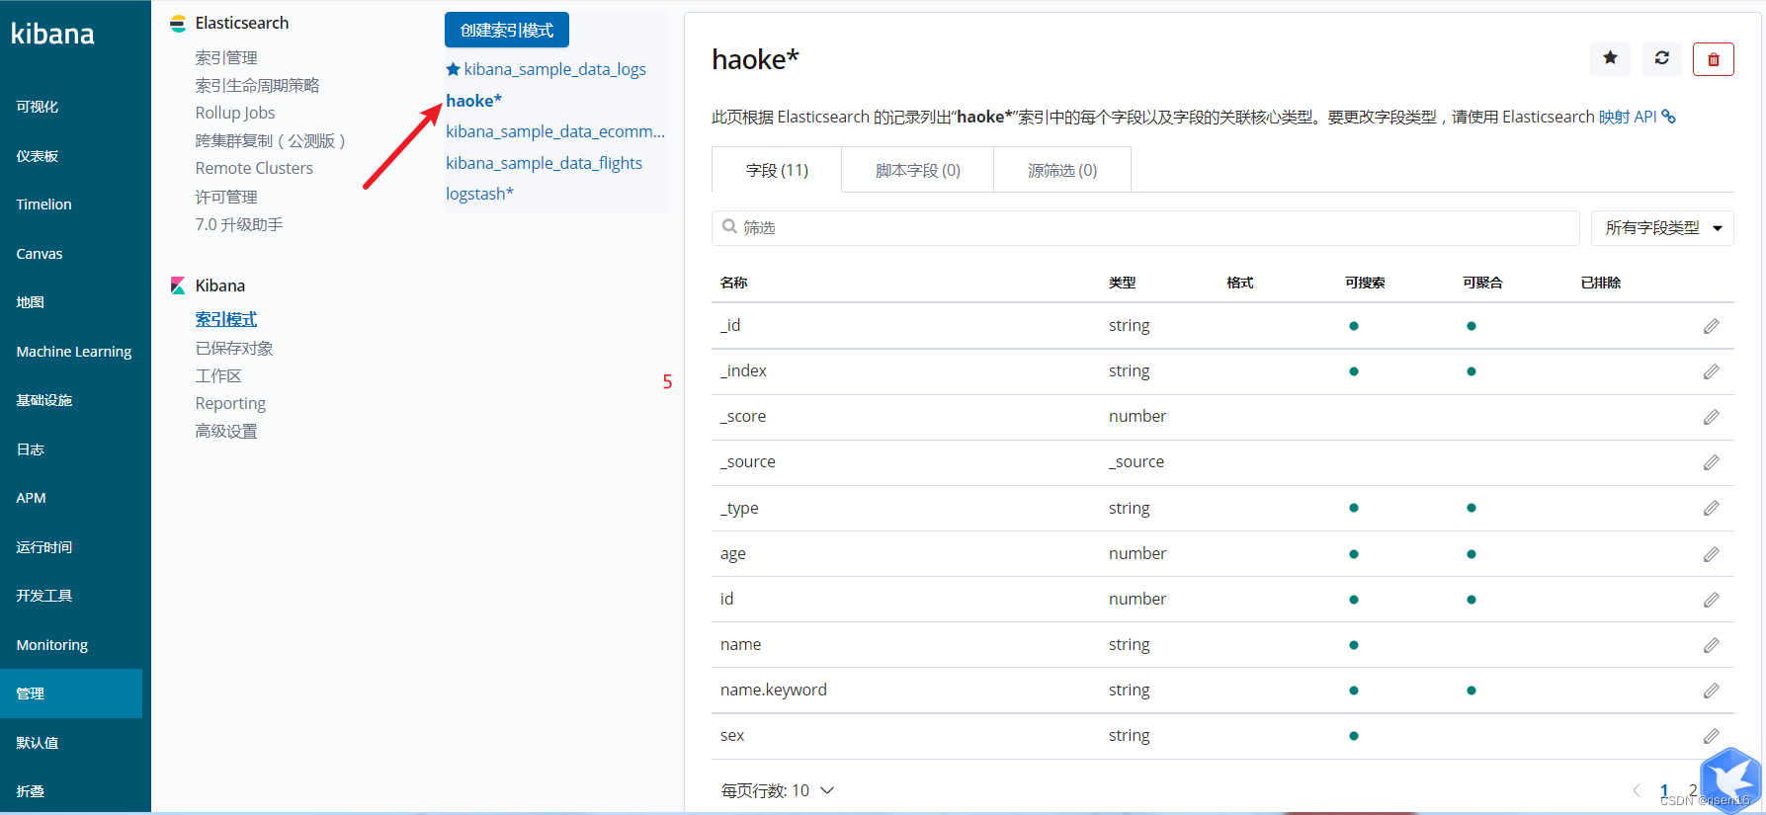Select the logstash* index pattern
This screenshot has height=815, width=1766.
479,194
